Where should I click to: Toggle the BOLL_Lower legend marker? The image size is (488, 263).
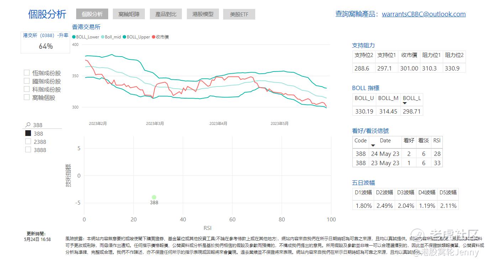click(x=73, y=37)
